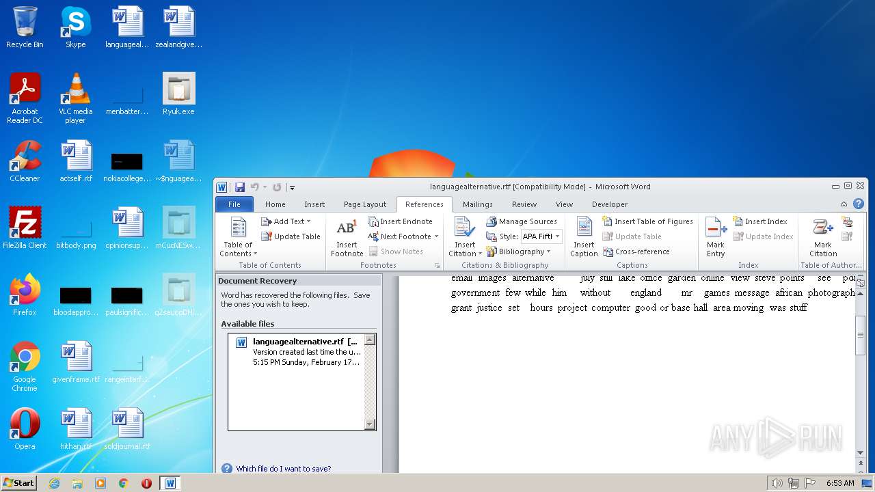875x492 pixels.
Task: Select Google Chrome desktop shortcut
Action: pyautogui.click(x=25, y=366)
